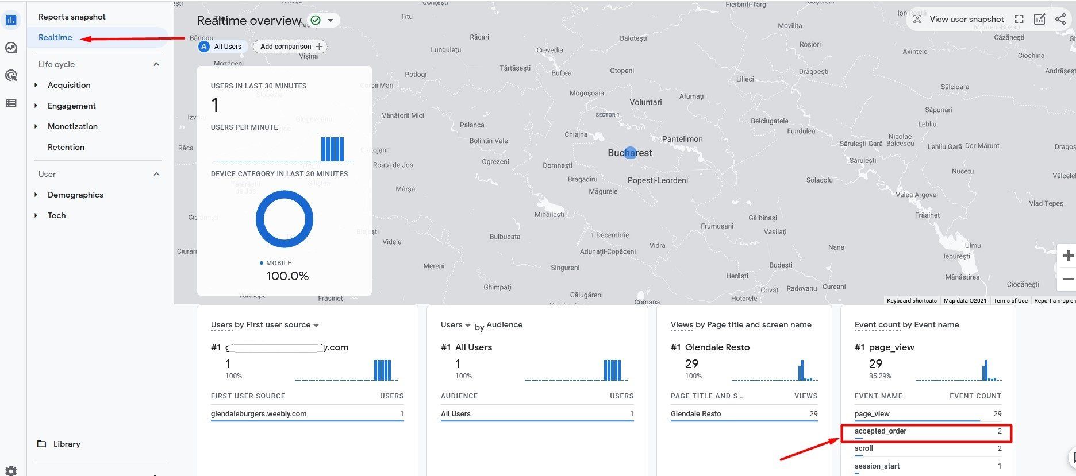Click the share report icon
Screen dimensions: 1076x476
(1060, 19)
